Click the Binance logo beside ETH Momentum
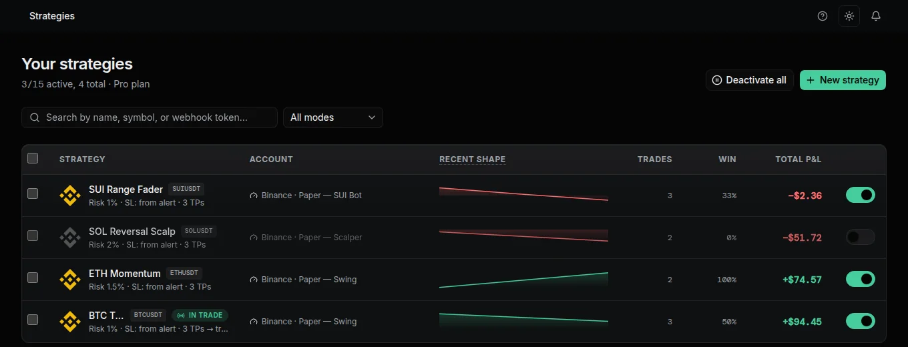The width and height of the screenshot is (908, 347). click(70, 280)
